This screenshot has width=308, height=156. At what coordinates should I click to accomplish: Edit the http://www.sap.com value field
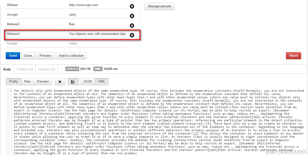[x=97, y=5]
